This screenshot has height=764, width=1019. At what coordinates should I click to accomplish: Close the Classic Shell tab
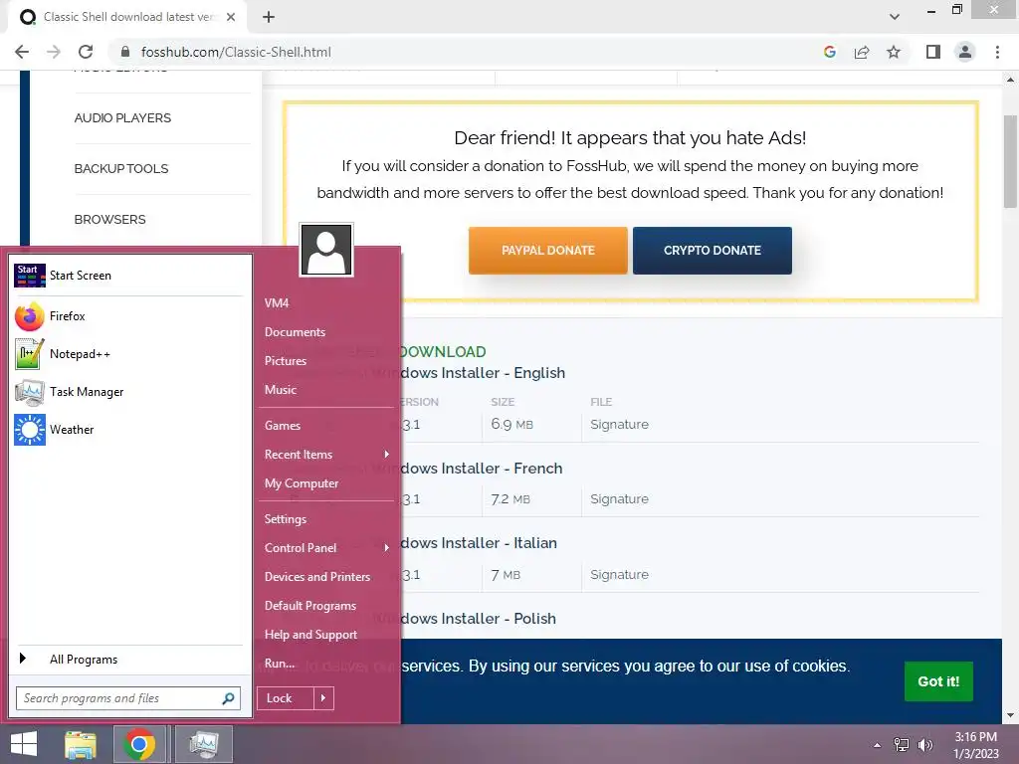click(x=231, y=17)
